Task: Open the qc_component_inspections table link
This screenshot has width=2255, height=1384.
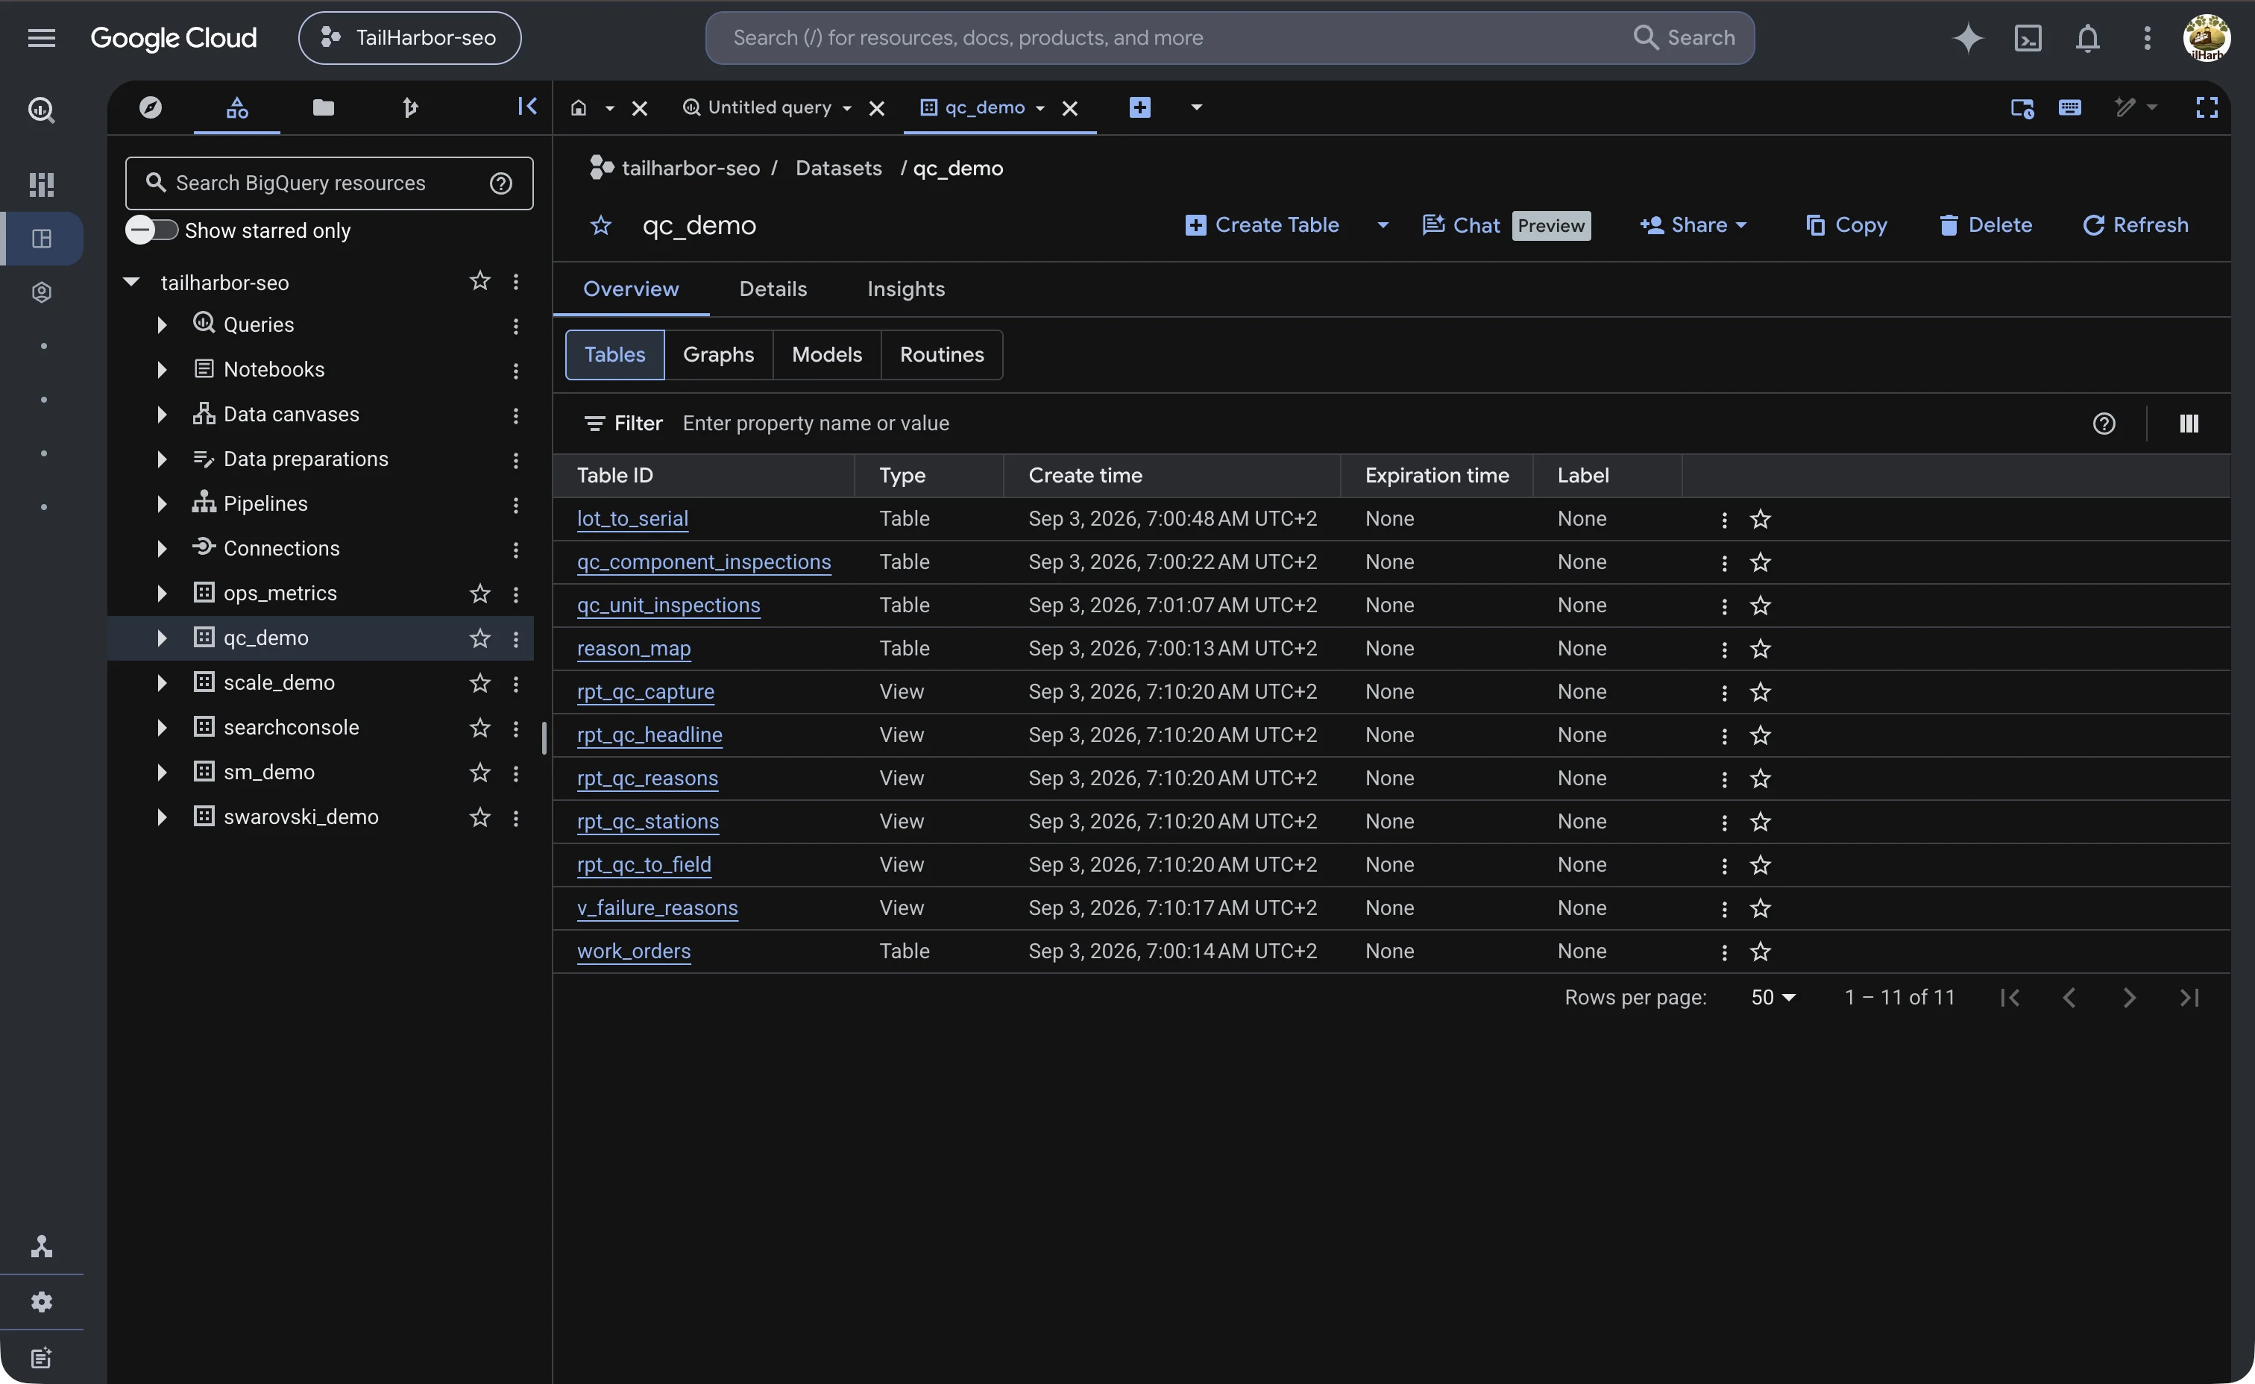Action: [704, 562]
